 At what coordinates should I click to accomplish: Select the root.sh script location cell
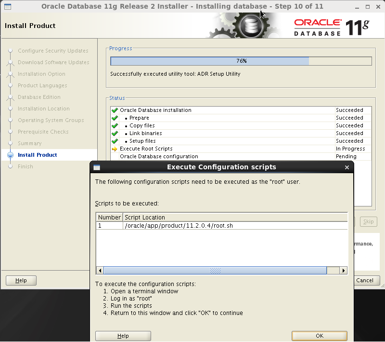(235, 226)
